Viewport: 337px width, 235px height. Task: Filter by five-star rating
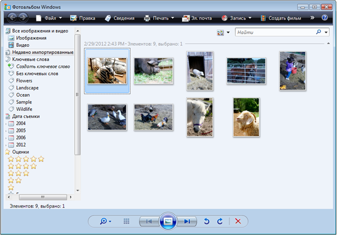(25, 159)
